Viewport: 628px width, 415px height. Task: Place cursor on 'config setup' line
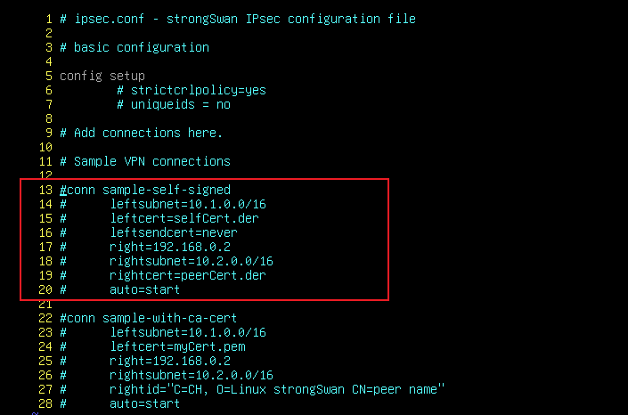(102, 76)
